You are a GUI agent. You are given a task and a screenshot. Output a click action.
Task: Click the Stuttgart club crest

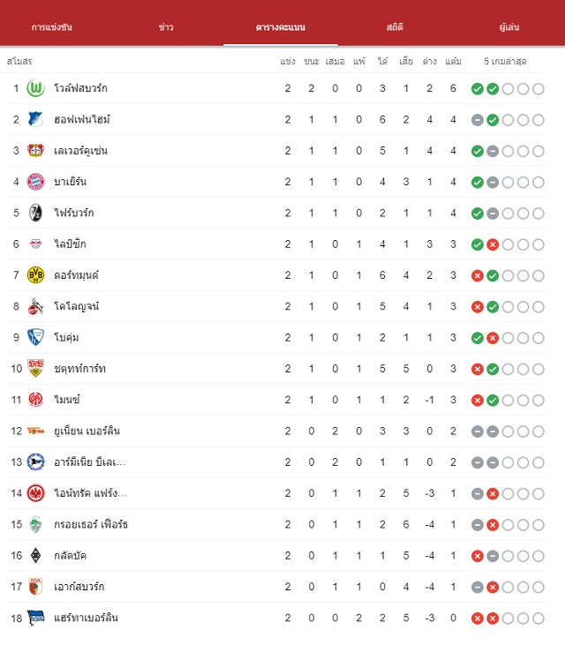(36, 369)
